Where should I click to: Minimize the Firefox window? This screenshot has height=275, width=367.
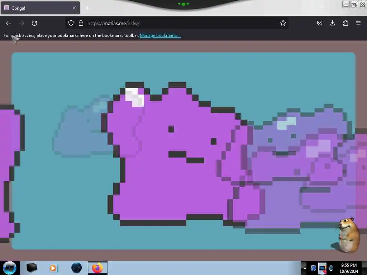346,4
